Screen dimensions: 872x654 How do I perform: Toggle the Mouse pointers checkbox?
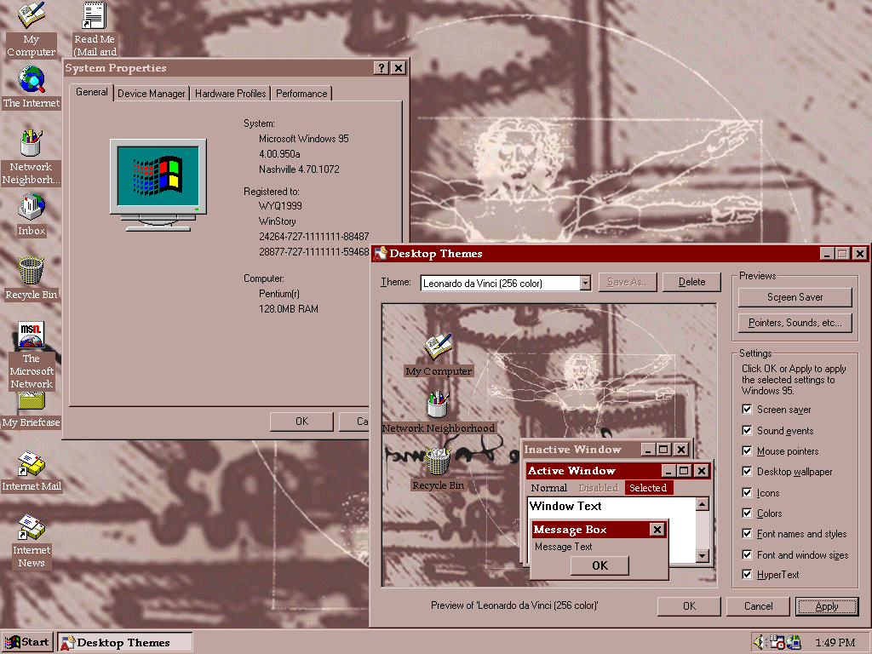747,451
